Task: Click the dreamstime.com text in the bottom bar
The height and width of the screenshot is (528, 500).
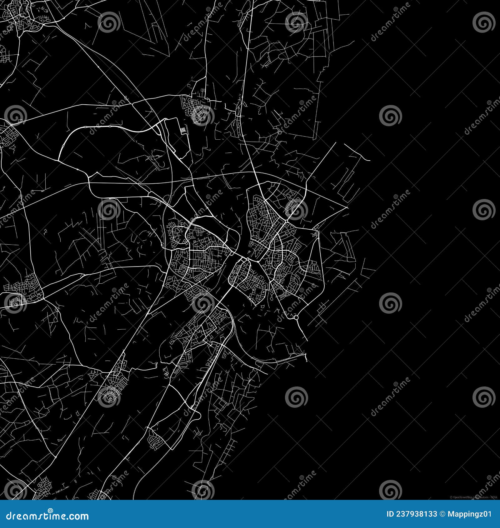Action: (x=47, y=515)
